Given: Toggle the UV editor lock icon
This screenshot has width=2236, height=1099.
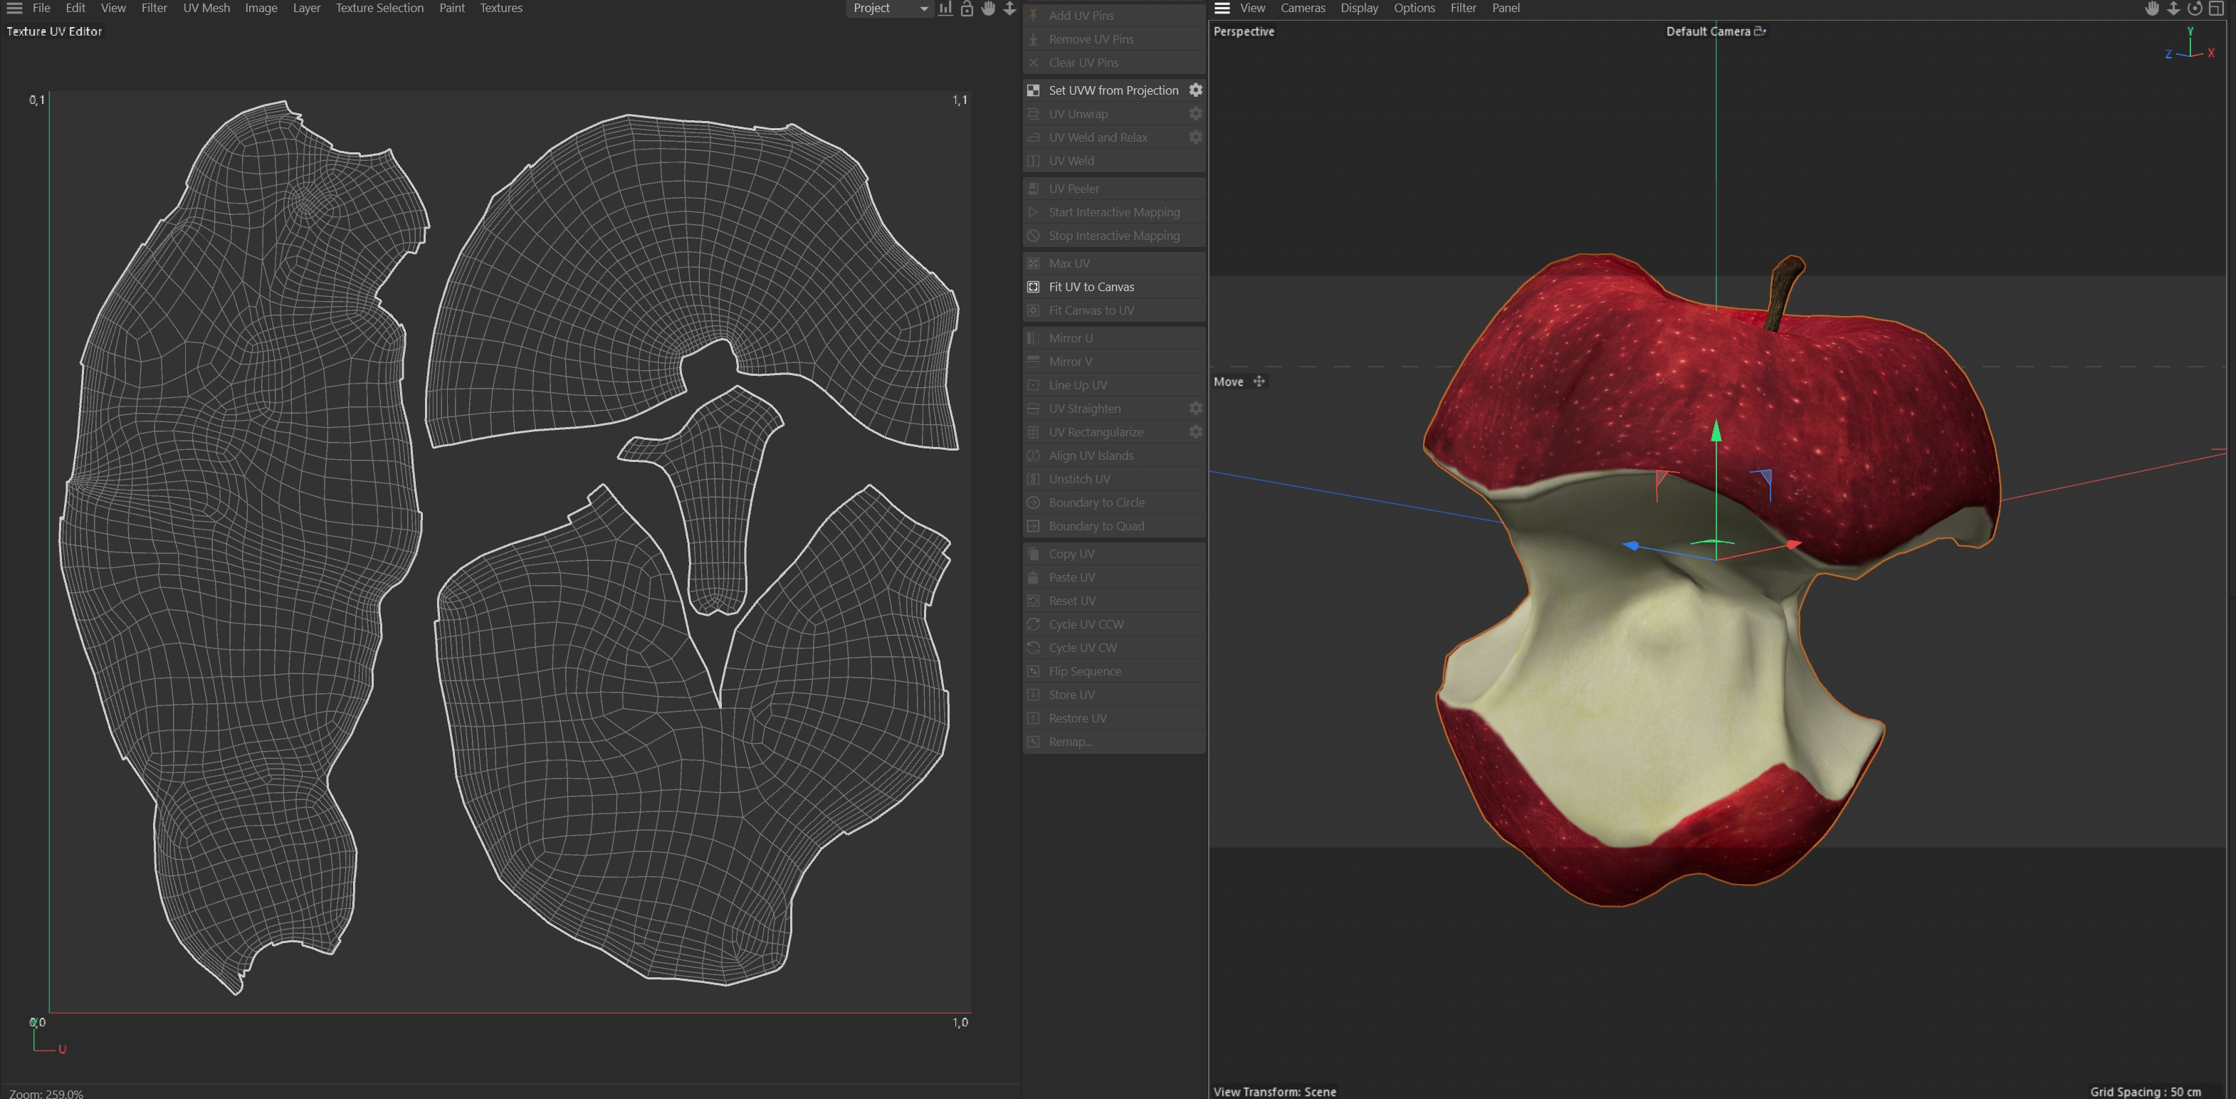Looking at the screenshot, I should (x=967, y=9).
